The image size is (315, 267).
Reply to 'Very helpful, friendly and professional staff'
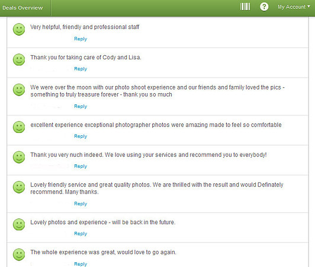(81, 39)
